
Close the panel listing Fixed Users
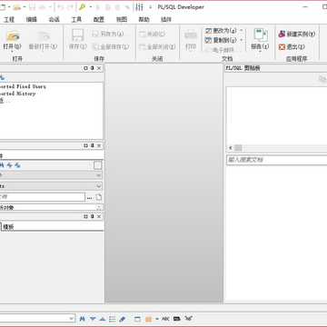coord(99,68)
